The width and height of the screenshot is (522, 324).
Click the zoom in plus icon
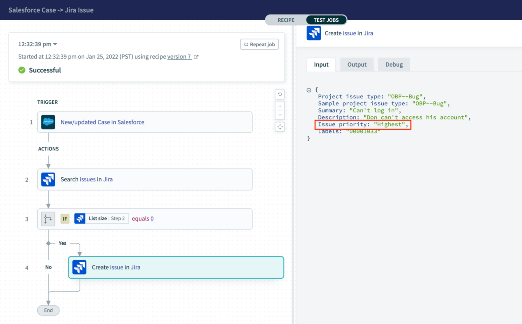click(280, 106)
